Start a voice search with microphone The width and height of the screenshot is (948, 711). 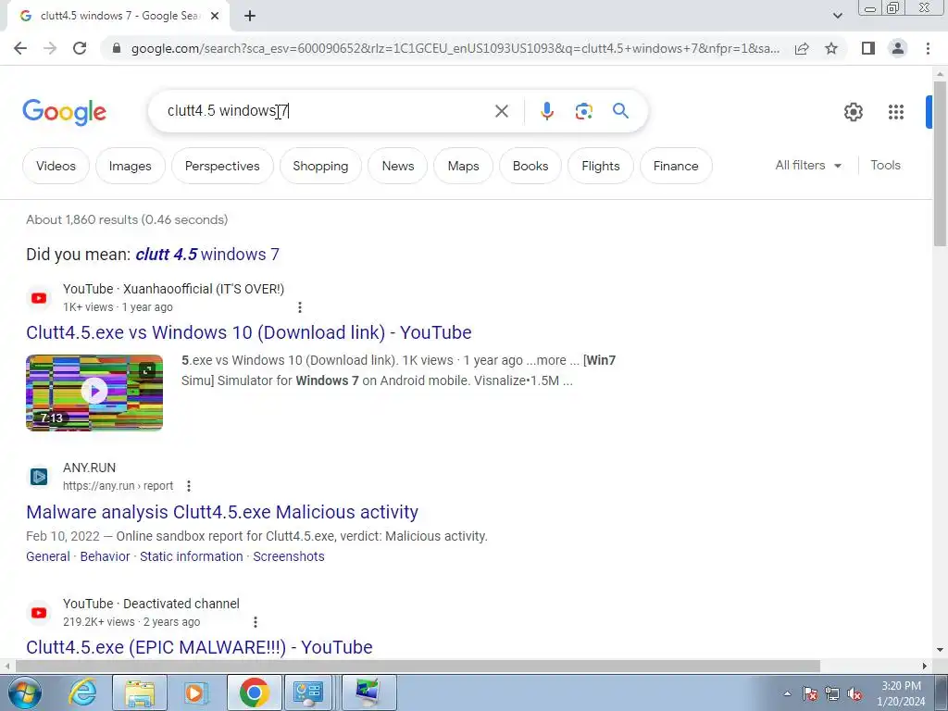pyautogui.click(x=547, y=111)
